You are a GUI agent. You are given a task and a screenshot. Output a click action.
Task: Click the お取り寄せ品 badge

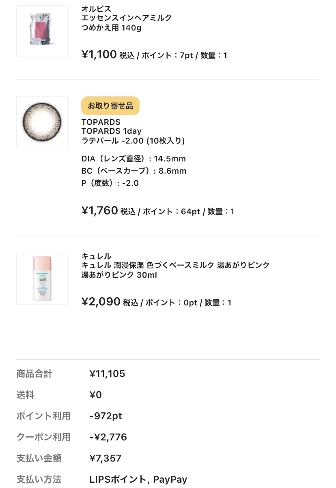click(x=110, y=106)
